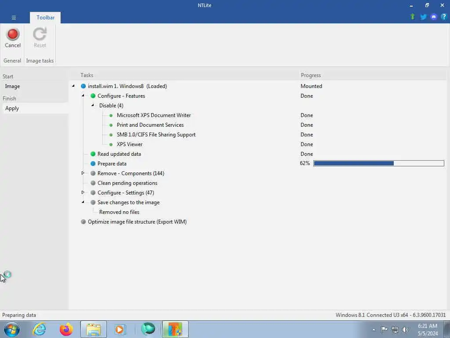Launch Firefox from the taskbar
This screenshot has height=338, width=450.
click(66, 329)
